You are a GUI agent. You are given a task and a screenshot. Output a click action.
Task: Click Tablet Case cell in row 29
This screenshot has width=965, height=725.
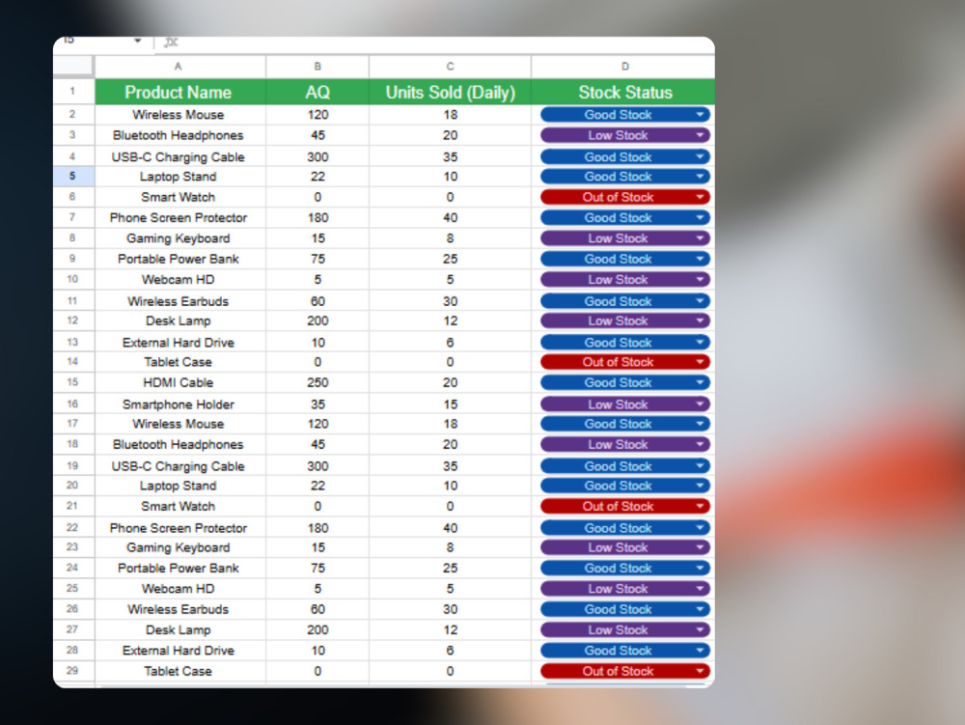179,671
